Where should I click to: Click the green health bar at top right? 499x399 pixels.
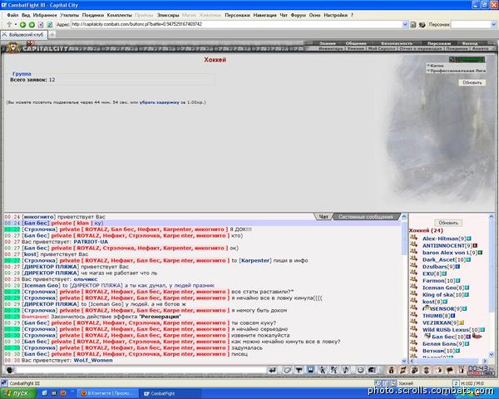[467, 59]
